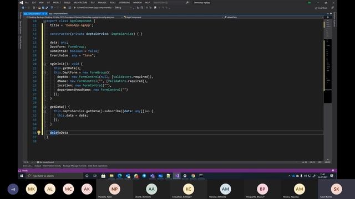Open the WINDOW menu
This screenshot has height=199, width=355.
pyautogui.click(x=138, y=2)
